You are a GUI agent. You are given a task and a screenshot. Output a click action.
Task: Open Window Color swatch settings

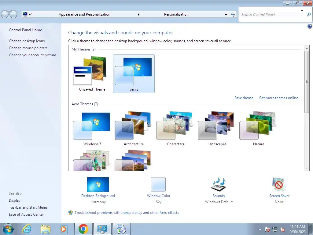158,185
